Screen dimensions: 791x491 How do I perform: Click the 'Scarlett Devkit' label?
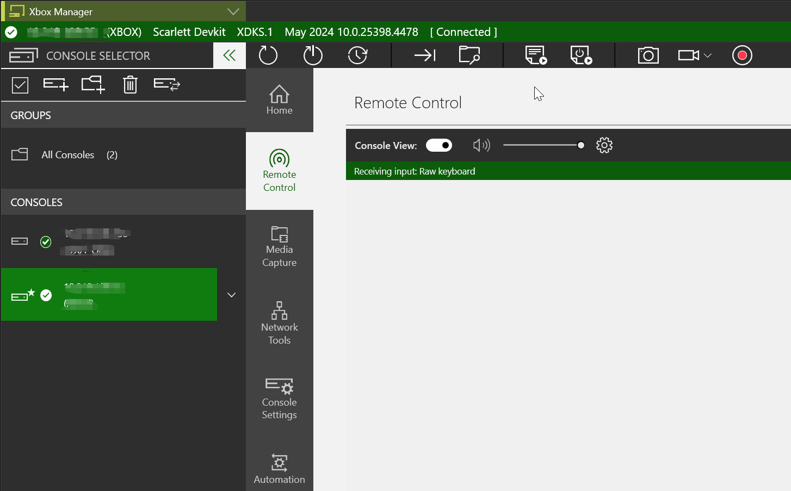coord(189,32)
